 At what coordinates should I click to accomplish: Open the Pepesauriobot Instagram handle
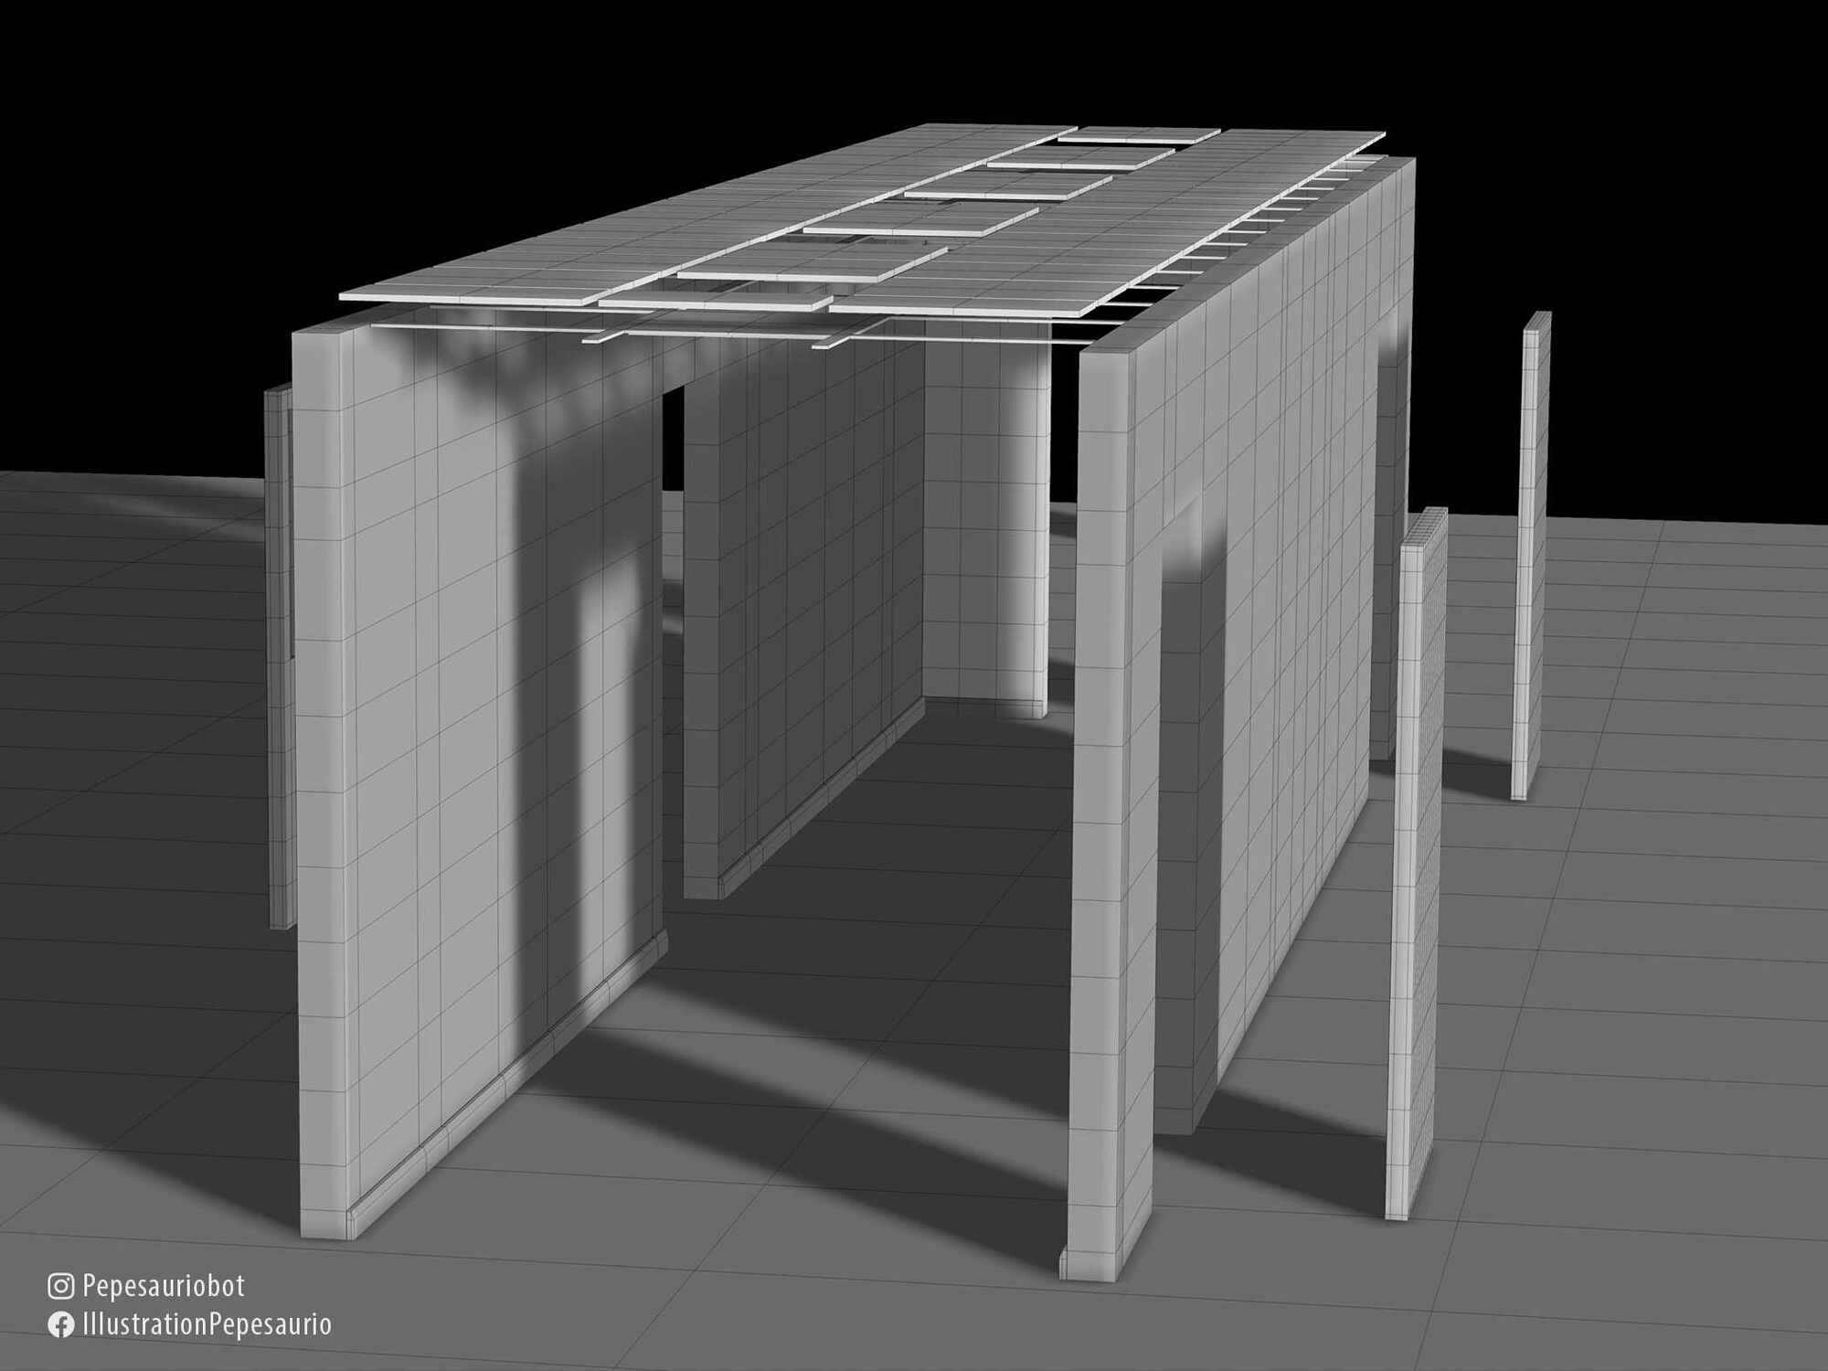pos(164,1287)
